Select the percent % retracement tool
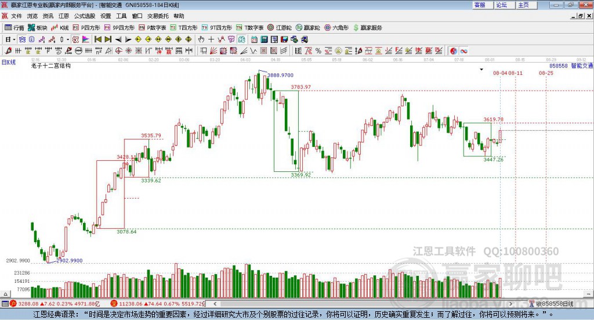The image size is (594, 320). point(318,51)
